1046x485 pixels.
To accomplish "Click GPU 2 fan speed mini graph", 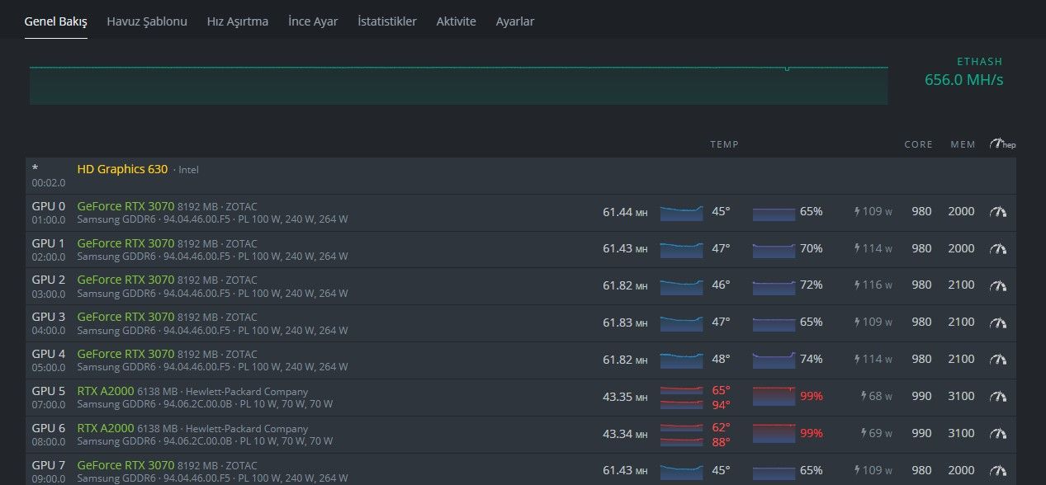I will click(774, 285).
